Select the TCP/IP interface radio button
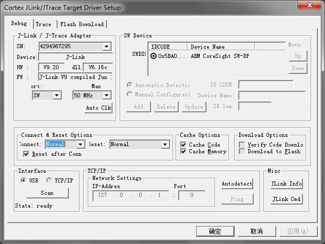325x244 pixels. pos(49,180)
